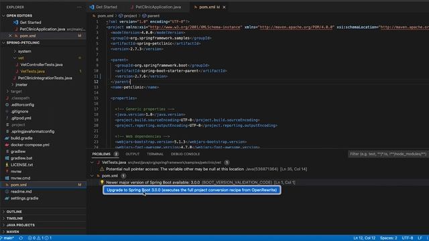429x241 pixels.
Task: Expand the jmeter folder
Action: click(x=21, y=85)
